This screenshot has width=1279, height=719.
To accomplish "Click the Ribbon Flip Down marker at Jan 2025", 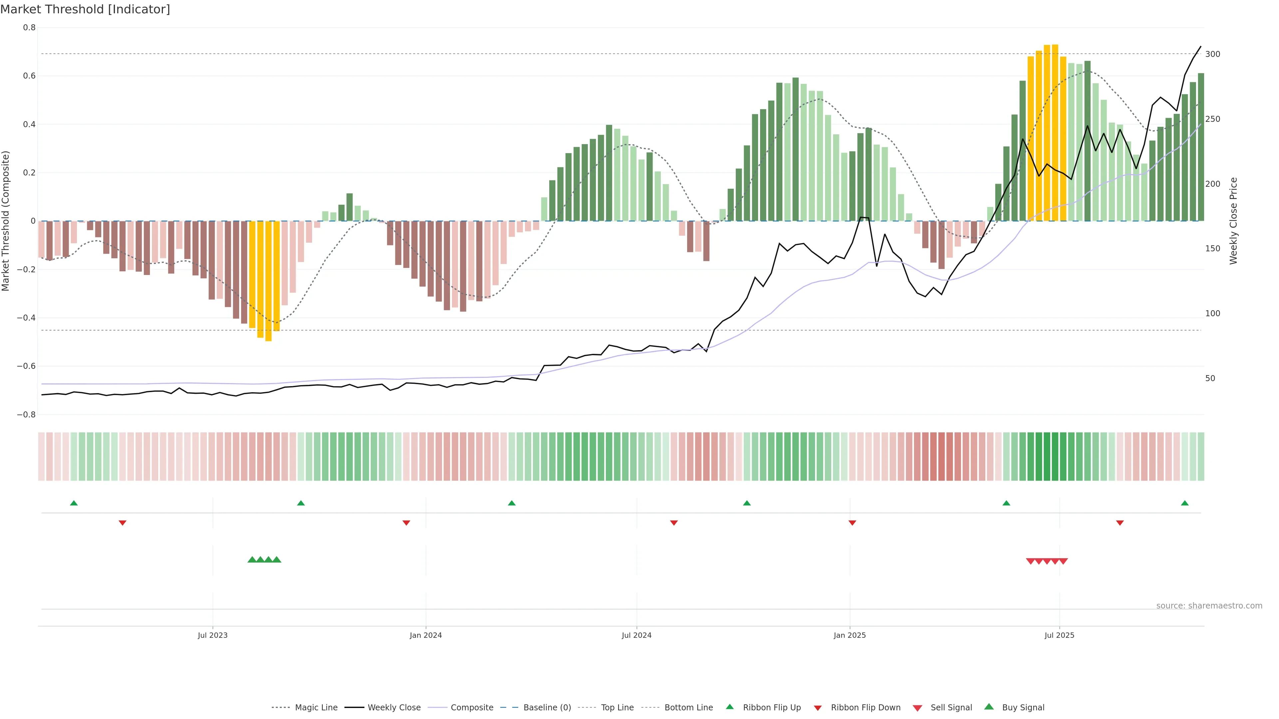I will [x=852, y=523].
